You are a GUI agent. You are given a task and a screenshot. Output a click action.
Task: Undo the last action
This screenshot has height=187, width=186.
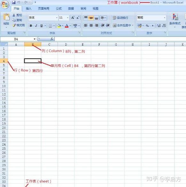[19, 2]
